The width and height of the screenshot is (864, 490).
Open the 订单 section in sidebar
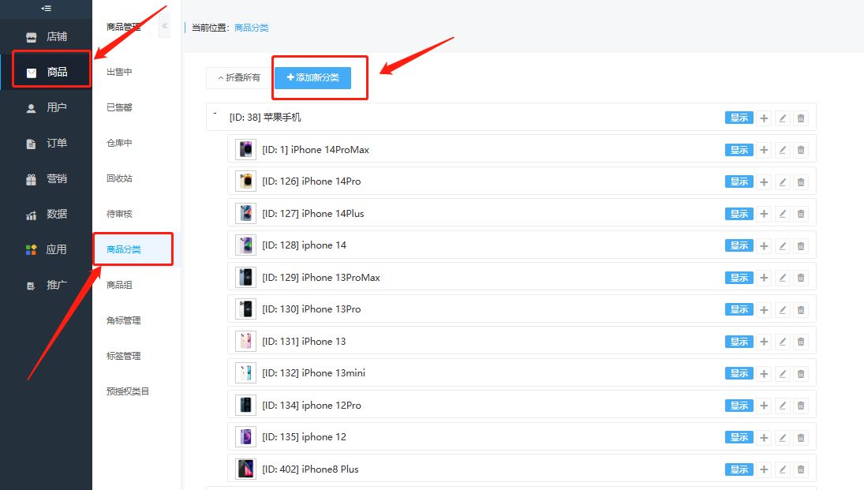point(47,144)
